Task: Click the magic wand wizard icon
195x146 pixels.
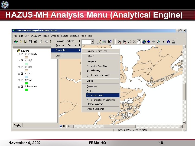Action: coord(21,42)
